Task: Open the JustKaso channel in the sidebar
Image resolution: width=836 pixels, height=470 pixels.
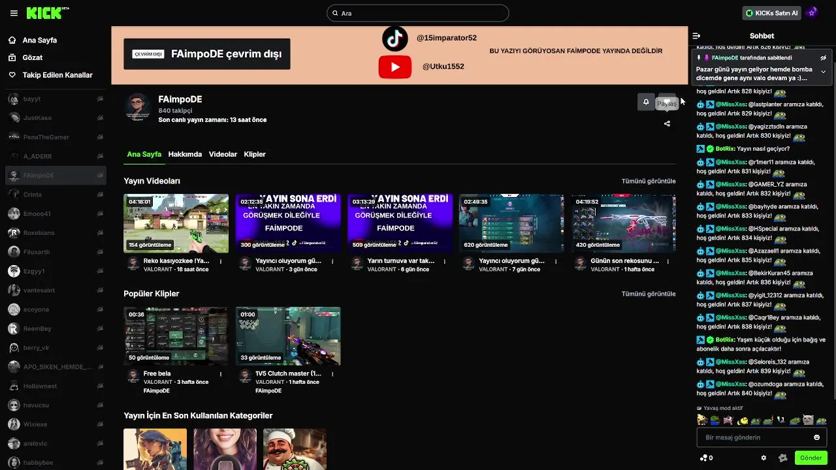Action: (x=56, y=118)
